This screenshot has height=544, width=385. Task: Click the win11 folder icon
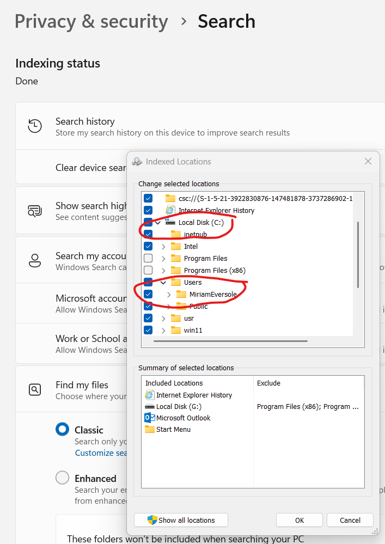pos(176,331)
